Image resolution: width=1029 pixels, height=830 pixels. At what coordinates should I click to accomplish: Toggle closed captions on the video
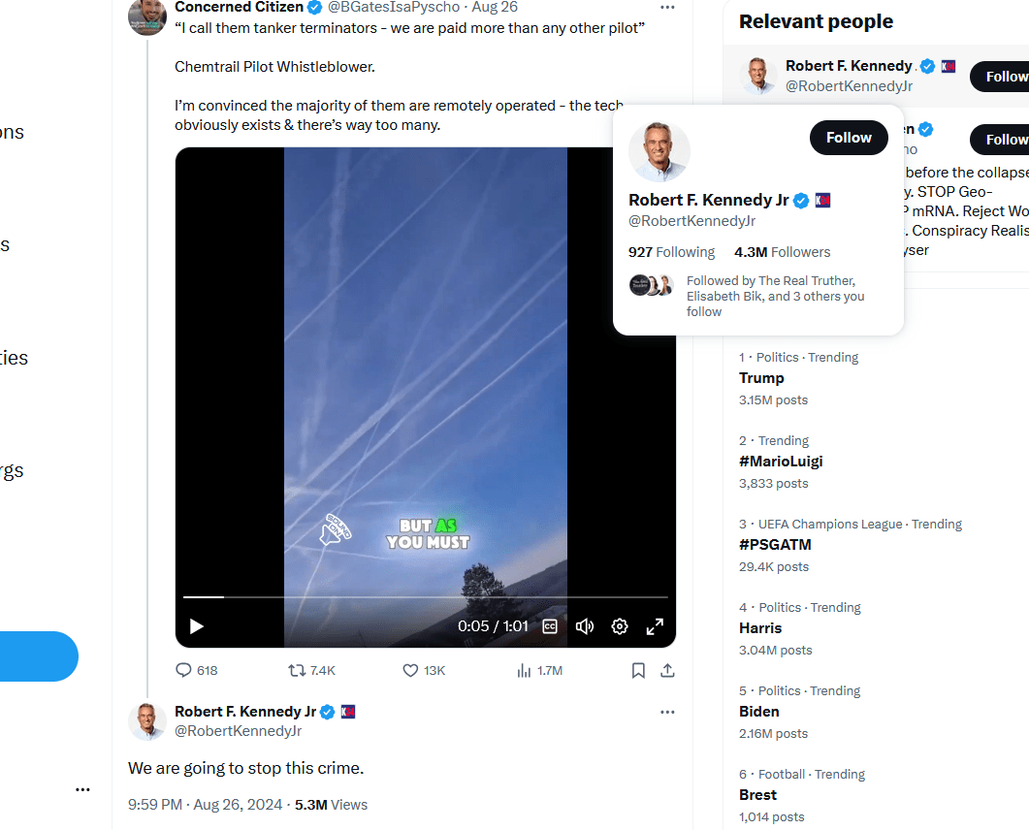[x=550, y=626]
